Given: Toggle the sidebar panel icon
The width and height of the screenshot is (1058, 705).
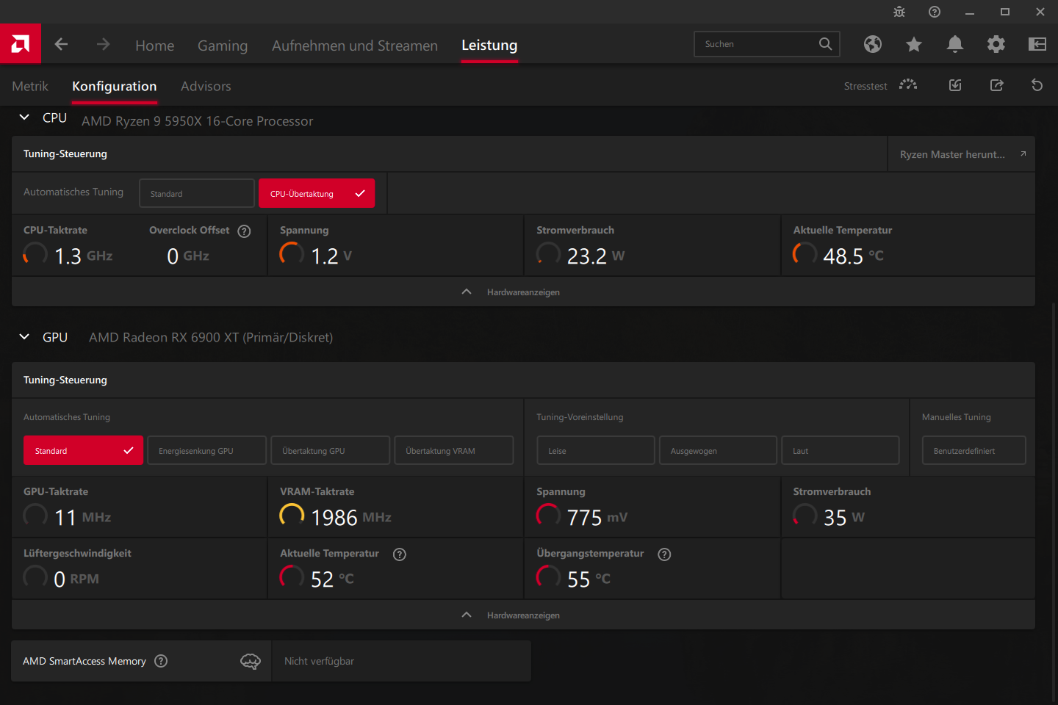Looking at the screenshot, I should (x=1037, y=44).
